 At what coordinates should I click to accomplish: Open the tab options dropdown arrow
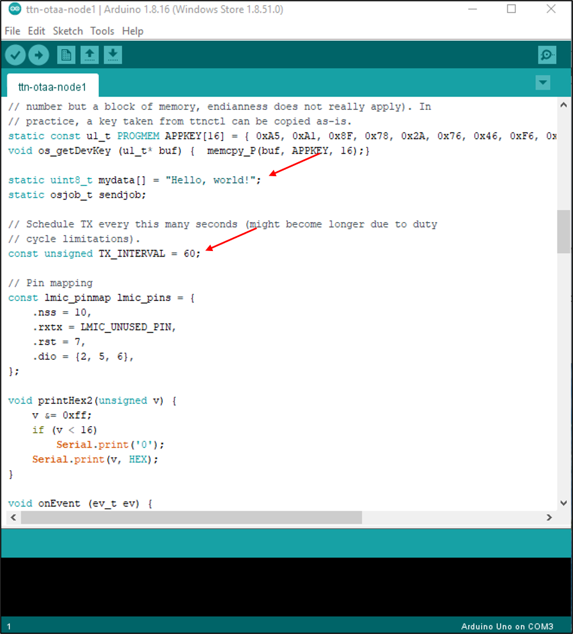point(542,82)
